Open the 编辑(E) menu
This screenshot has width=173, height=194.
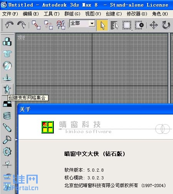31,14
